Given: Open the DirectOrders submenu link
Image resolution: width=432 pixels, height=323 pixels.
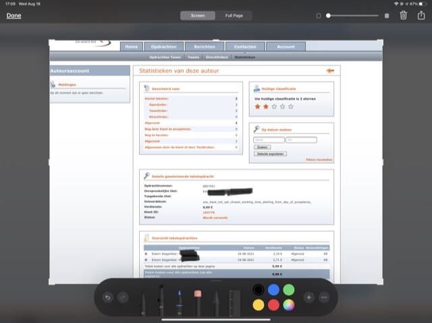Looking at the screenshot, I should (217, 57).
